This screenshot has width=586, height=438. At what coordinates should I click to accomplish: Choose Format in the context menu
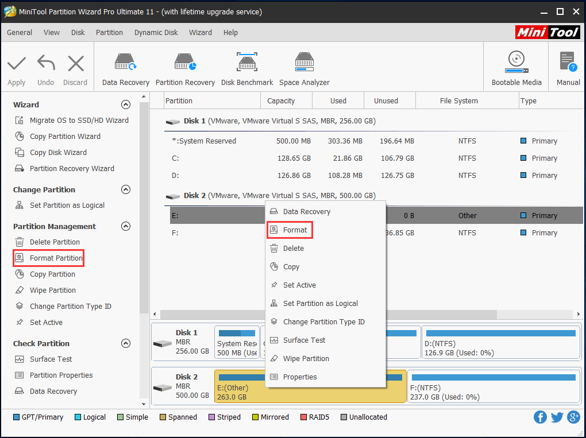click(290, 230)
